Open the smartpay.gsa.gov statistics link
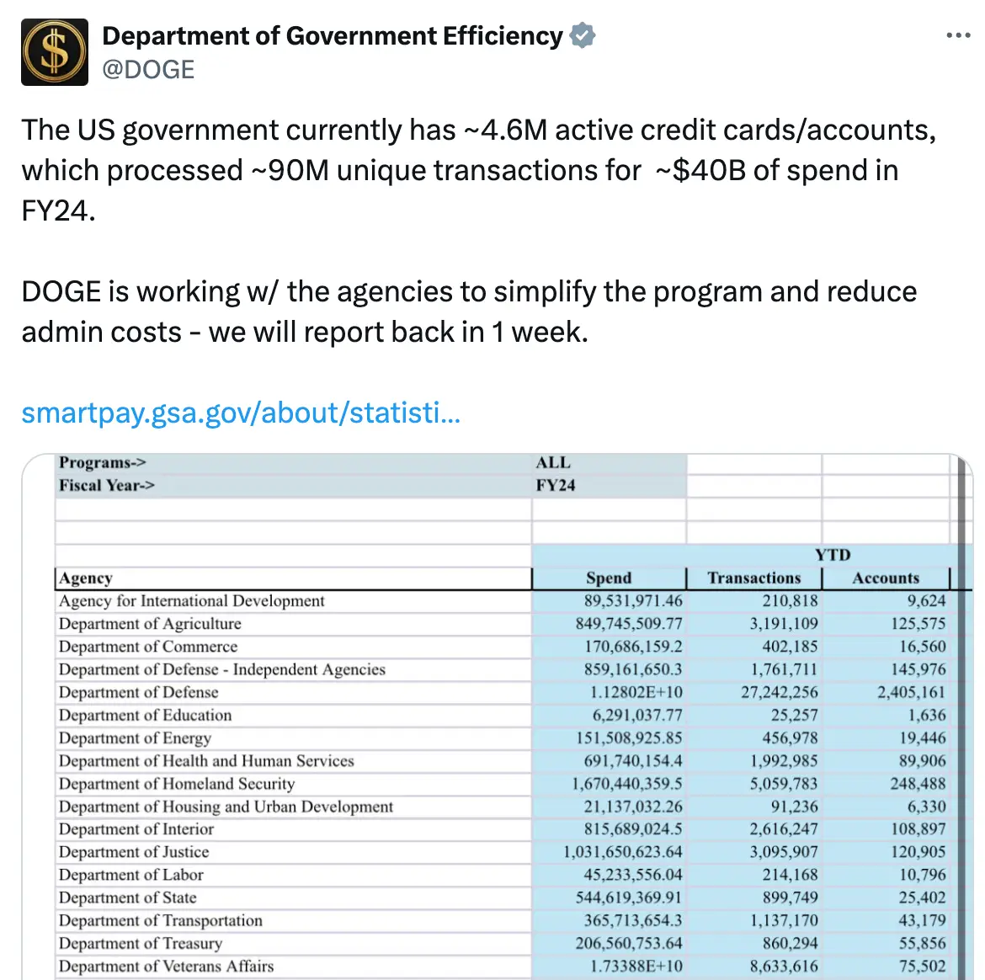Screen dimensions: 985x980 pyautogui.click(x=241, y=413)
